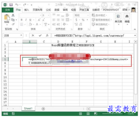
Task: Cancel formula entry with X
Action: [33, 35]
